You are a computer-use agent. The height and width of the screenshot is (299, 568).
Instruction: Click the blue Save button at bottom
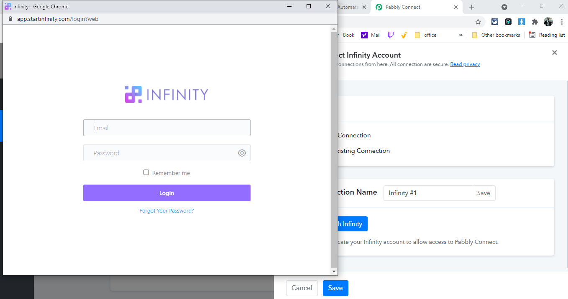click(x=335, y=288)
